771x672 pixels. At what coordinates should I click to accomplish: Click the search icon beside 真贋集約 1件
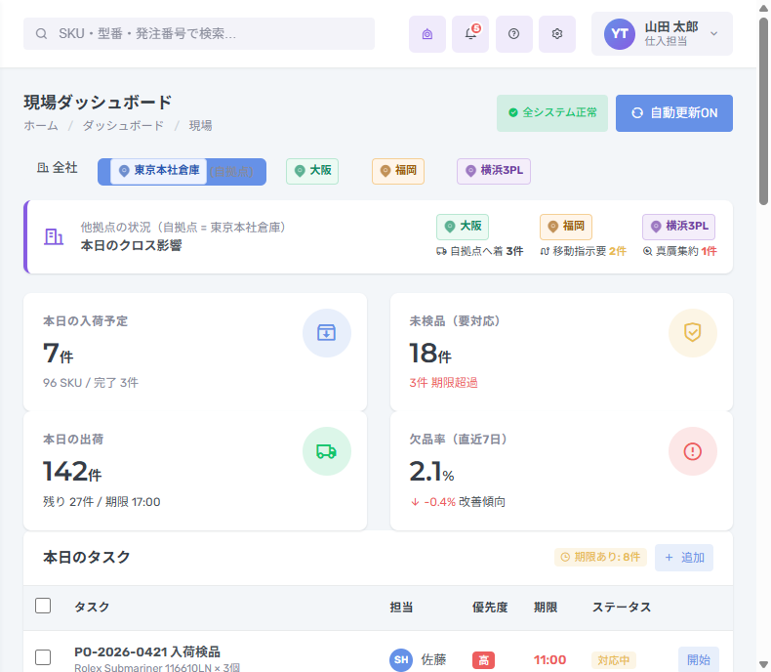648,251
